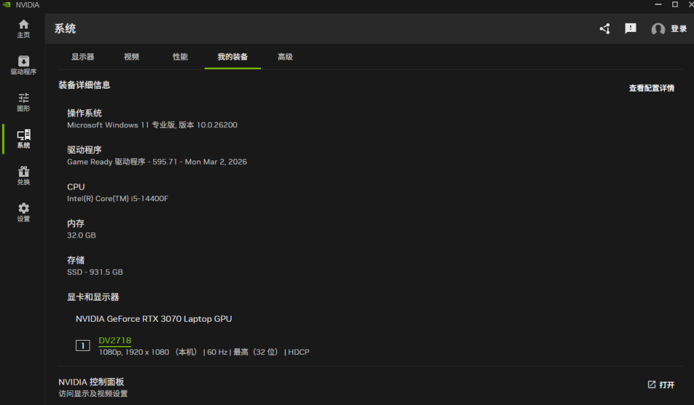Image resolution: width=694 pixels, height=405 pixels.
Task: Click the DV2718 display name link
Action: pos(115,341)
